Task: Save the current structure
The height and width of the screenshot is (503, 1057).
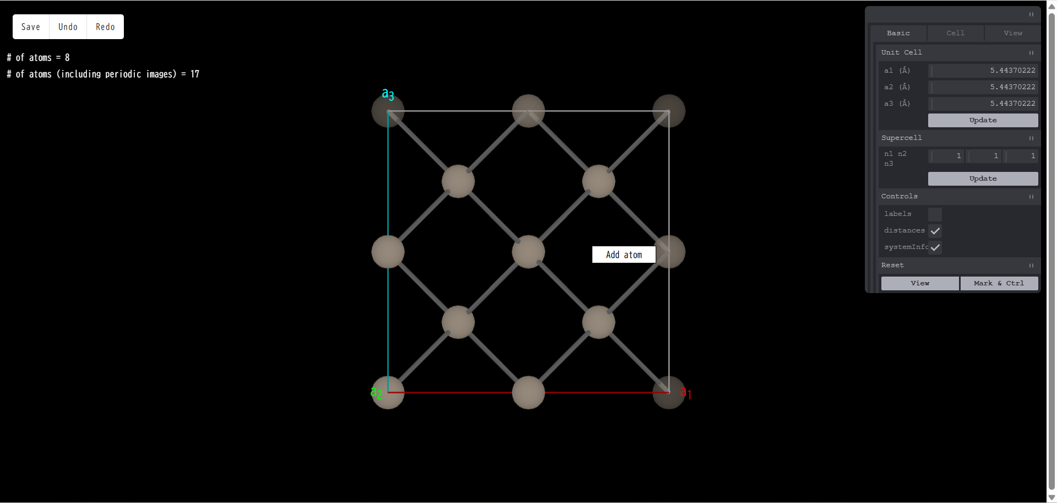Action: (x=30, y=26)
